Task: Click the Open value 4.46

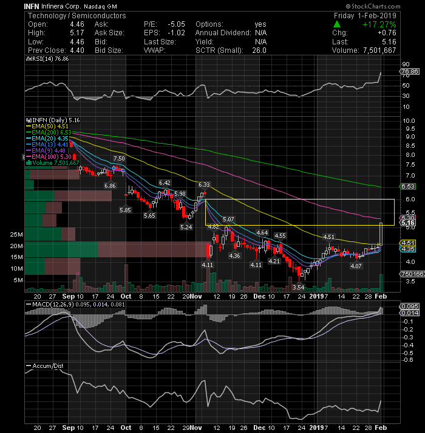Action: pos(77,24)
